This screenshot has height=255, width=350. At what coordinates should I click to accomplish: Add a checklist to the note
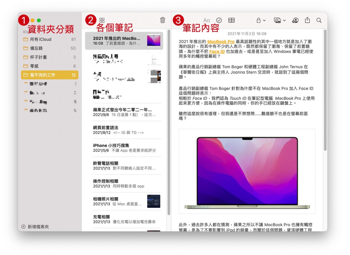[219, 20]
